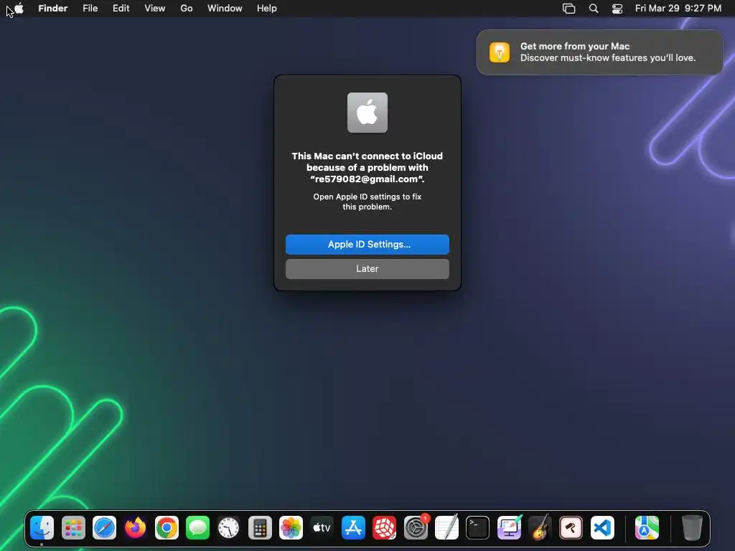This screenshot has width=735, height=551.
Task: Open the App Store from Dock
Action: click(353, 528)
